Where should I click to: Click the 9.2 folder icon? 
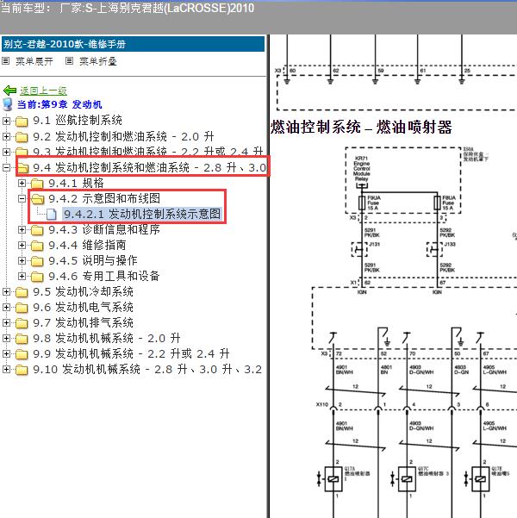[x=22, y=137]
